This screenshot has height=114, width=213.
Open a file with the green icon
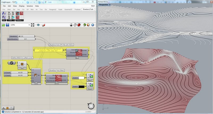(x=3, y=25)
